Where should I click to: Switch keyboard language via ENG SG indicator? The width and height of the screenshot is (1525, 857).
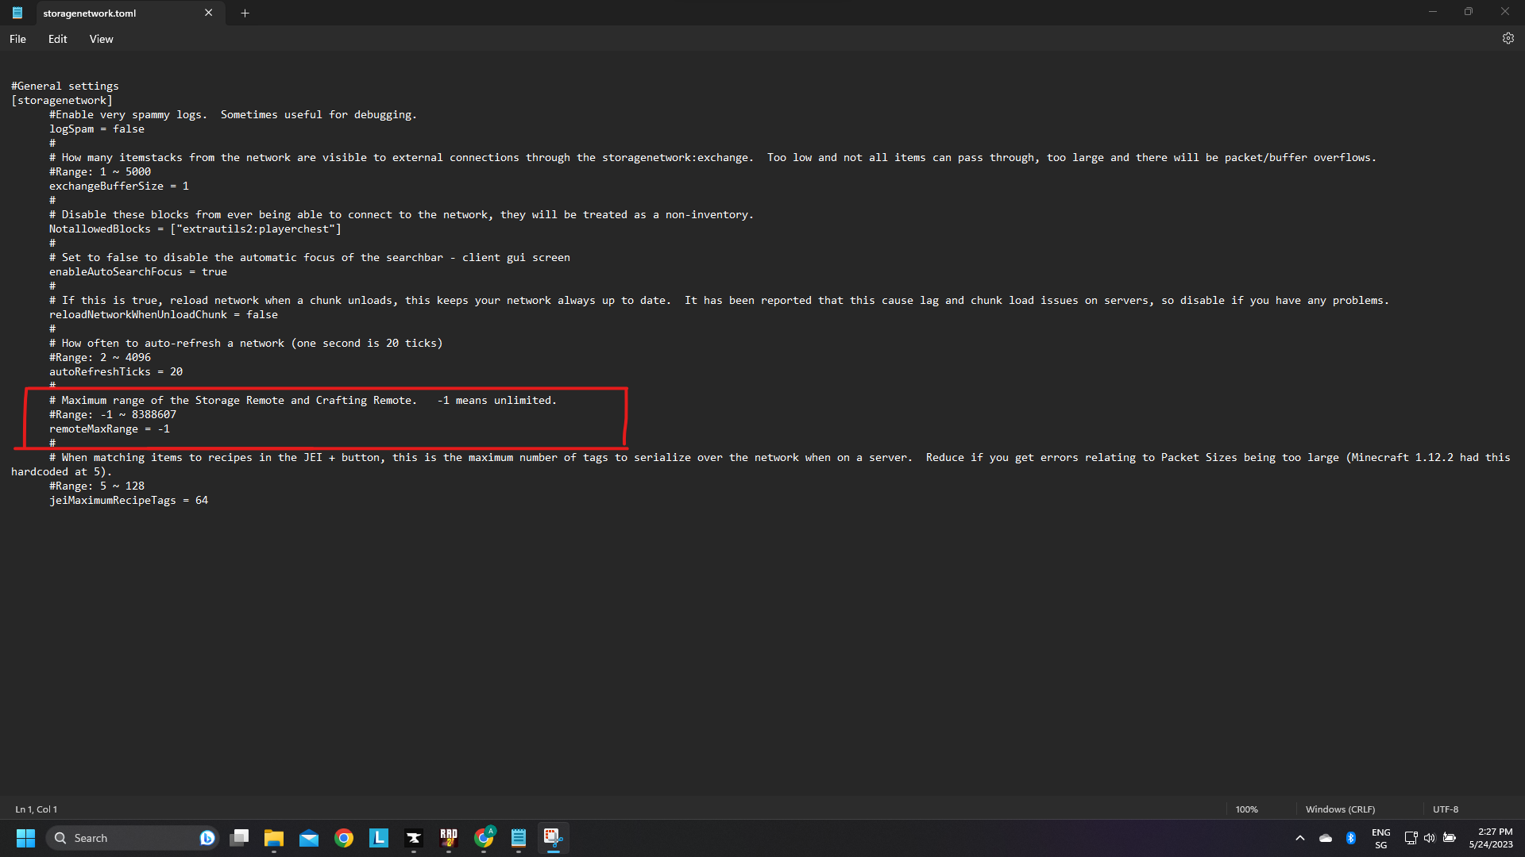(1382, 838)
